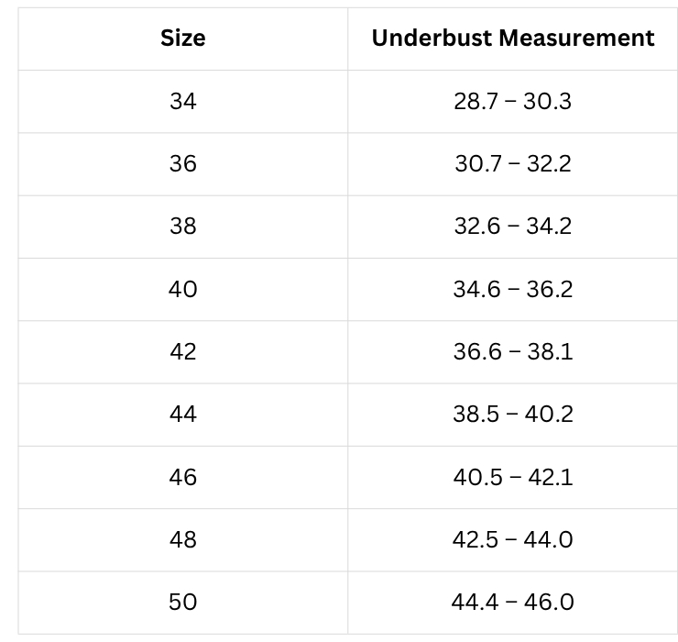Click the 30.7 – 32.2 measurement cell
The width and height of the screenshot is (678, 642).
click(513, 164)
